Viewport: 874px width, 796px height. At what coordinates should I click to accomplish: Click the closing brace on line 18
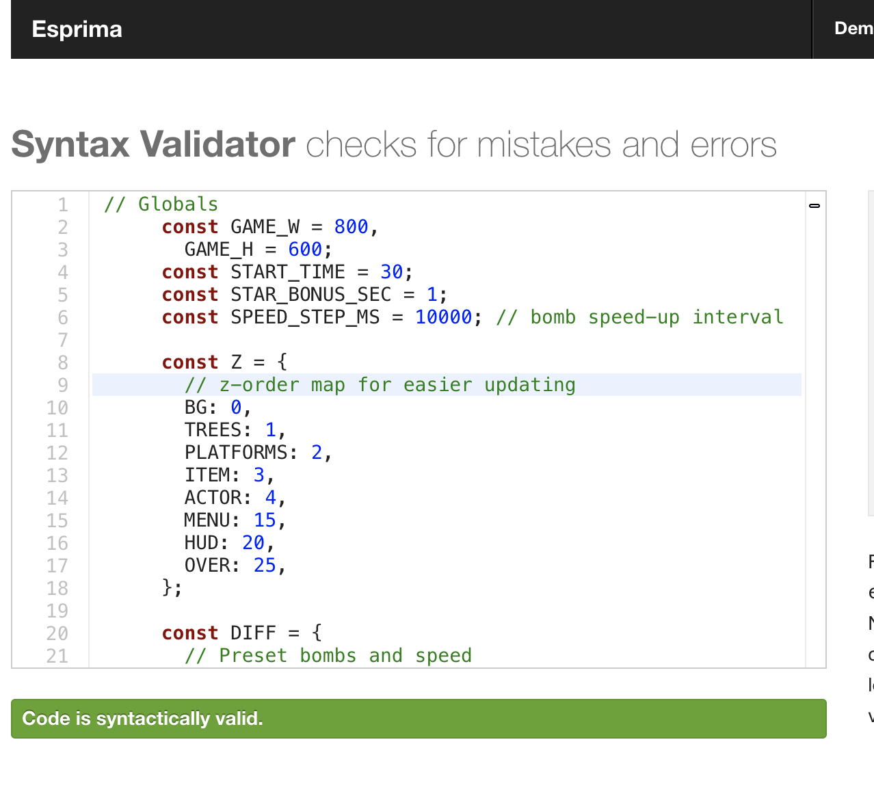coord(168,588)
